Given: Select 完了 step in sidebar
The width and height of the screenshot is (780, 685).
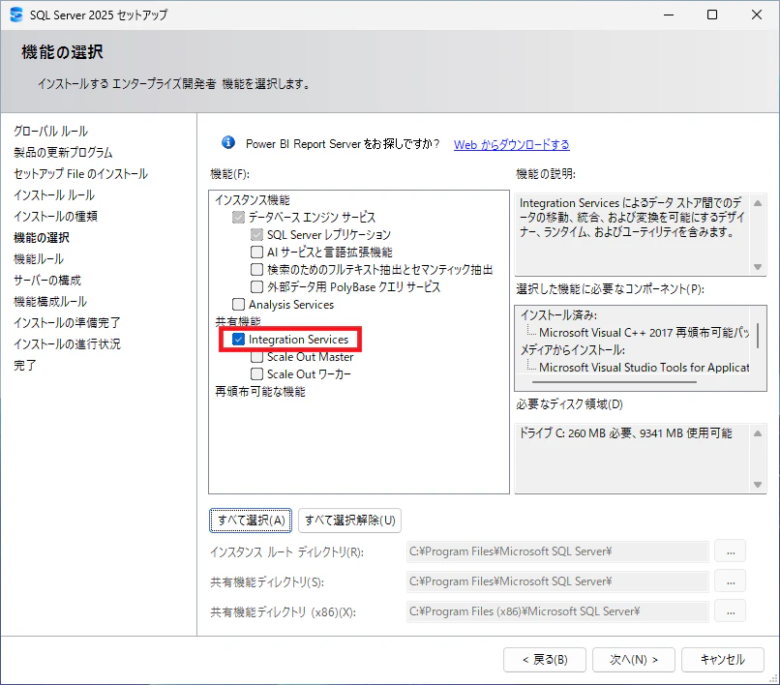Looking at the screenshot, I should 25,366.
